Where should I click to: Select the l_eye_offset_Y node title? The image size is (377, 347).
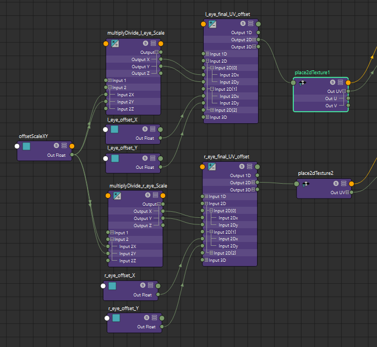click(123, 148)
